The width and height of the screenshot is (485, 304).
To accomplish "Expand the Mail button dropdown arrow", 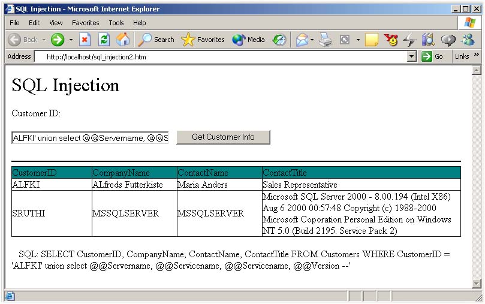I will click(312, 40).
